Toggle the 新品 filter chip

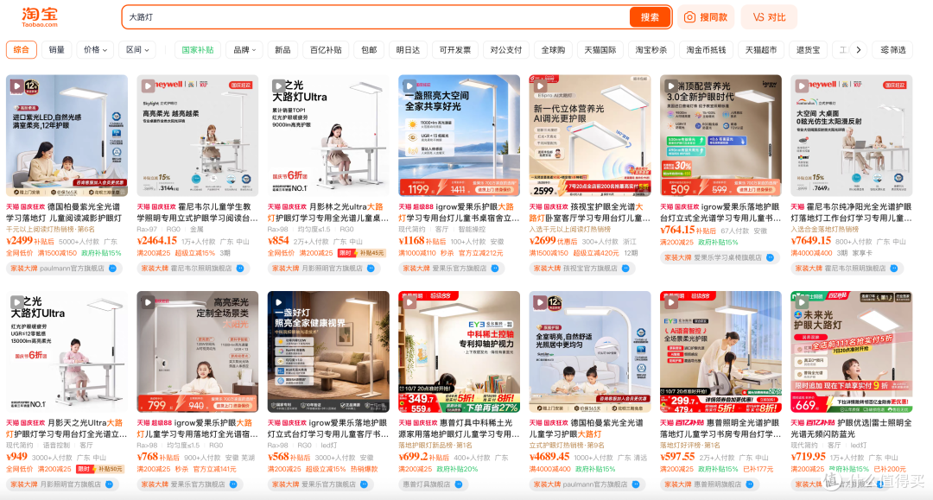[x=282, y=50]
